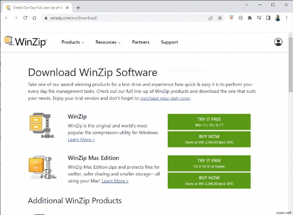Open the purchase your own copy link
This screenshot has width=293, height=215.
click(x=164, y=98)
